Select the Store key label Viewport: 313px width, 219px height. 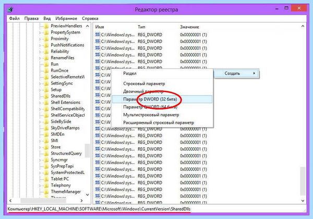(55, 147)
